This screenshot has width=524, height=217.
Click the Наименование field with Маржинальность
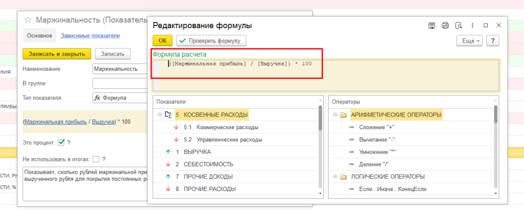(120, 69)
